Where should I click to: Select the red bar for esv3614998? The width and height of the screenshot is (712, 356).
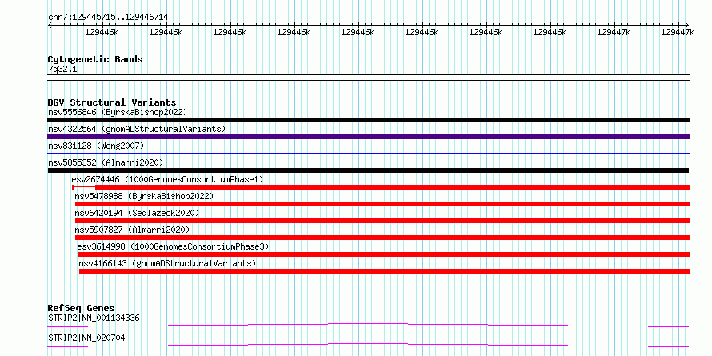pyautogui.click(x=384, y=254)
